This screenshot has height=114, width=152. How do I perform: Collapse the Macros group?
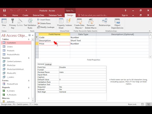(28, 98)
